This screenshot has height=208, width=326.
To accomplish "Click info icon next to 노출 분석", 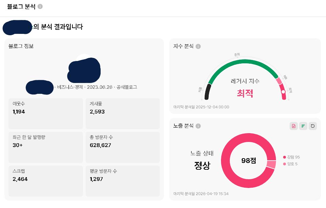I will [198, 126].
